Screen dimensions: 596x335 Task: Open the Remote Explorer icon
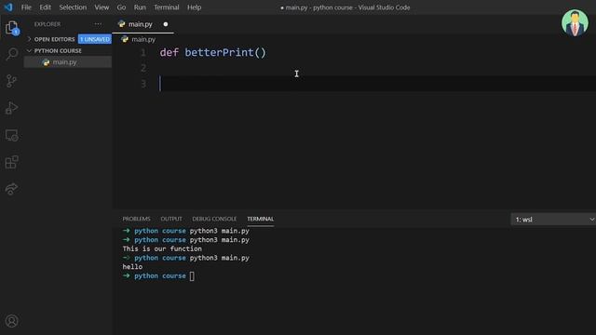12,135
